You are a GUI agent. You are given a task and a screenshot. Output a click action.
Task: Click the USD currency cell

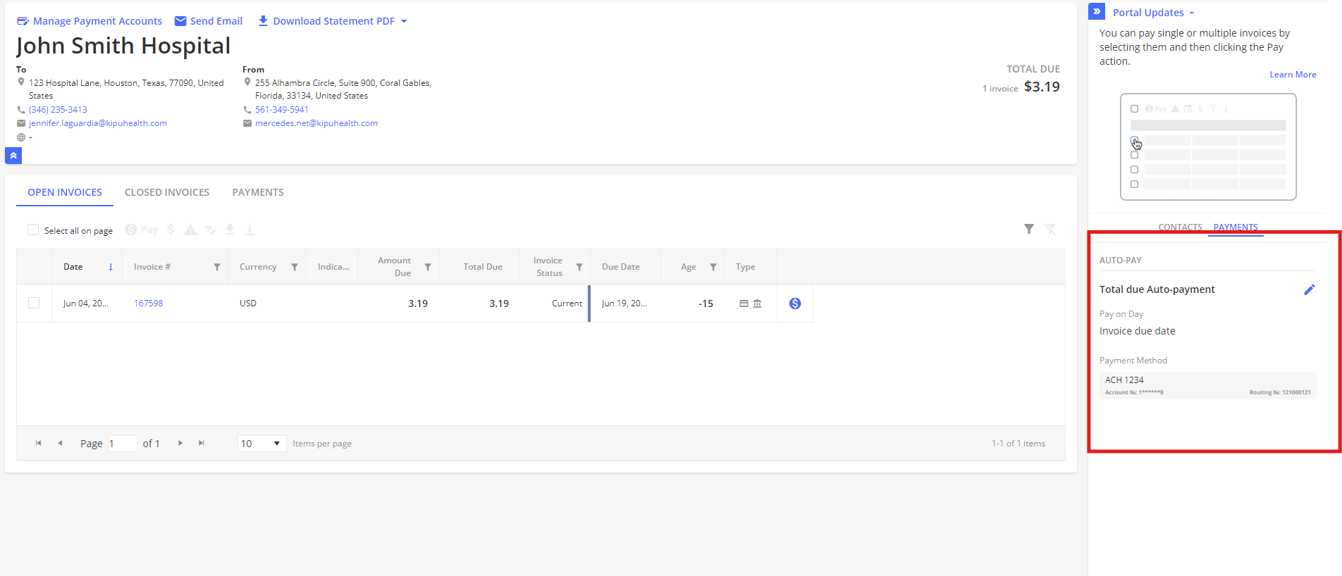(x=248, y=303)
